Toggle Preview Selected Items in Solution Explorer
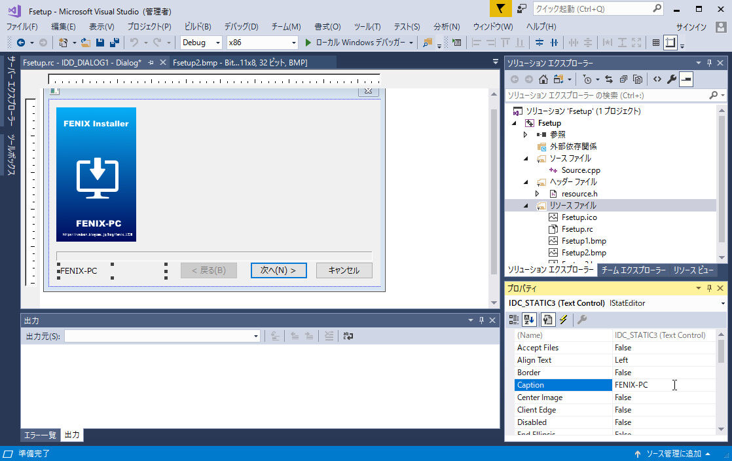Image resolution: width=732 pixels, height=461 pixels. [x=686, y=79]
